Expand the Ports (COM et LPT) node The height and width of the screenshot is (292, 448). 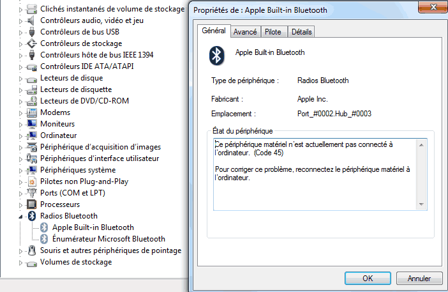pyautogui.click(x=20, y=194)
